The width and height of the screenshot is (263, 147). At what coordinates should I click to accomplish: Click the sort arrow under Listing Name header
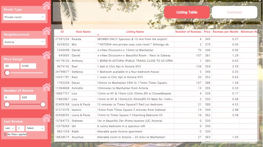pos(98,35)
